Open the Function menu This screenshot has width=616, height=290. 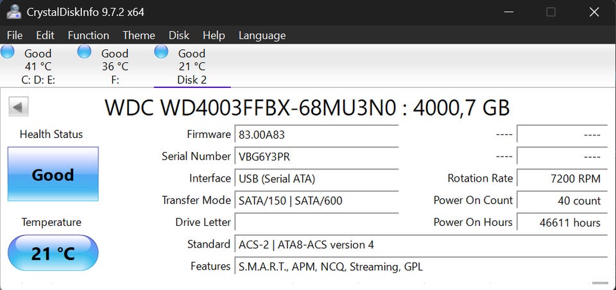coord(88,35)
